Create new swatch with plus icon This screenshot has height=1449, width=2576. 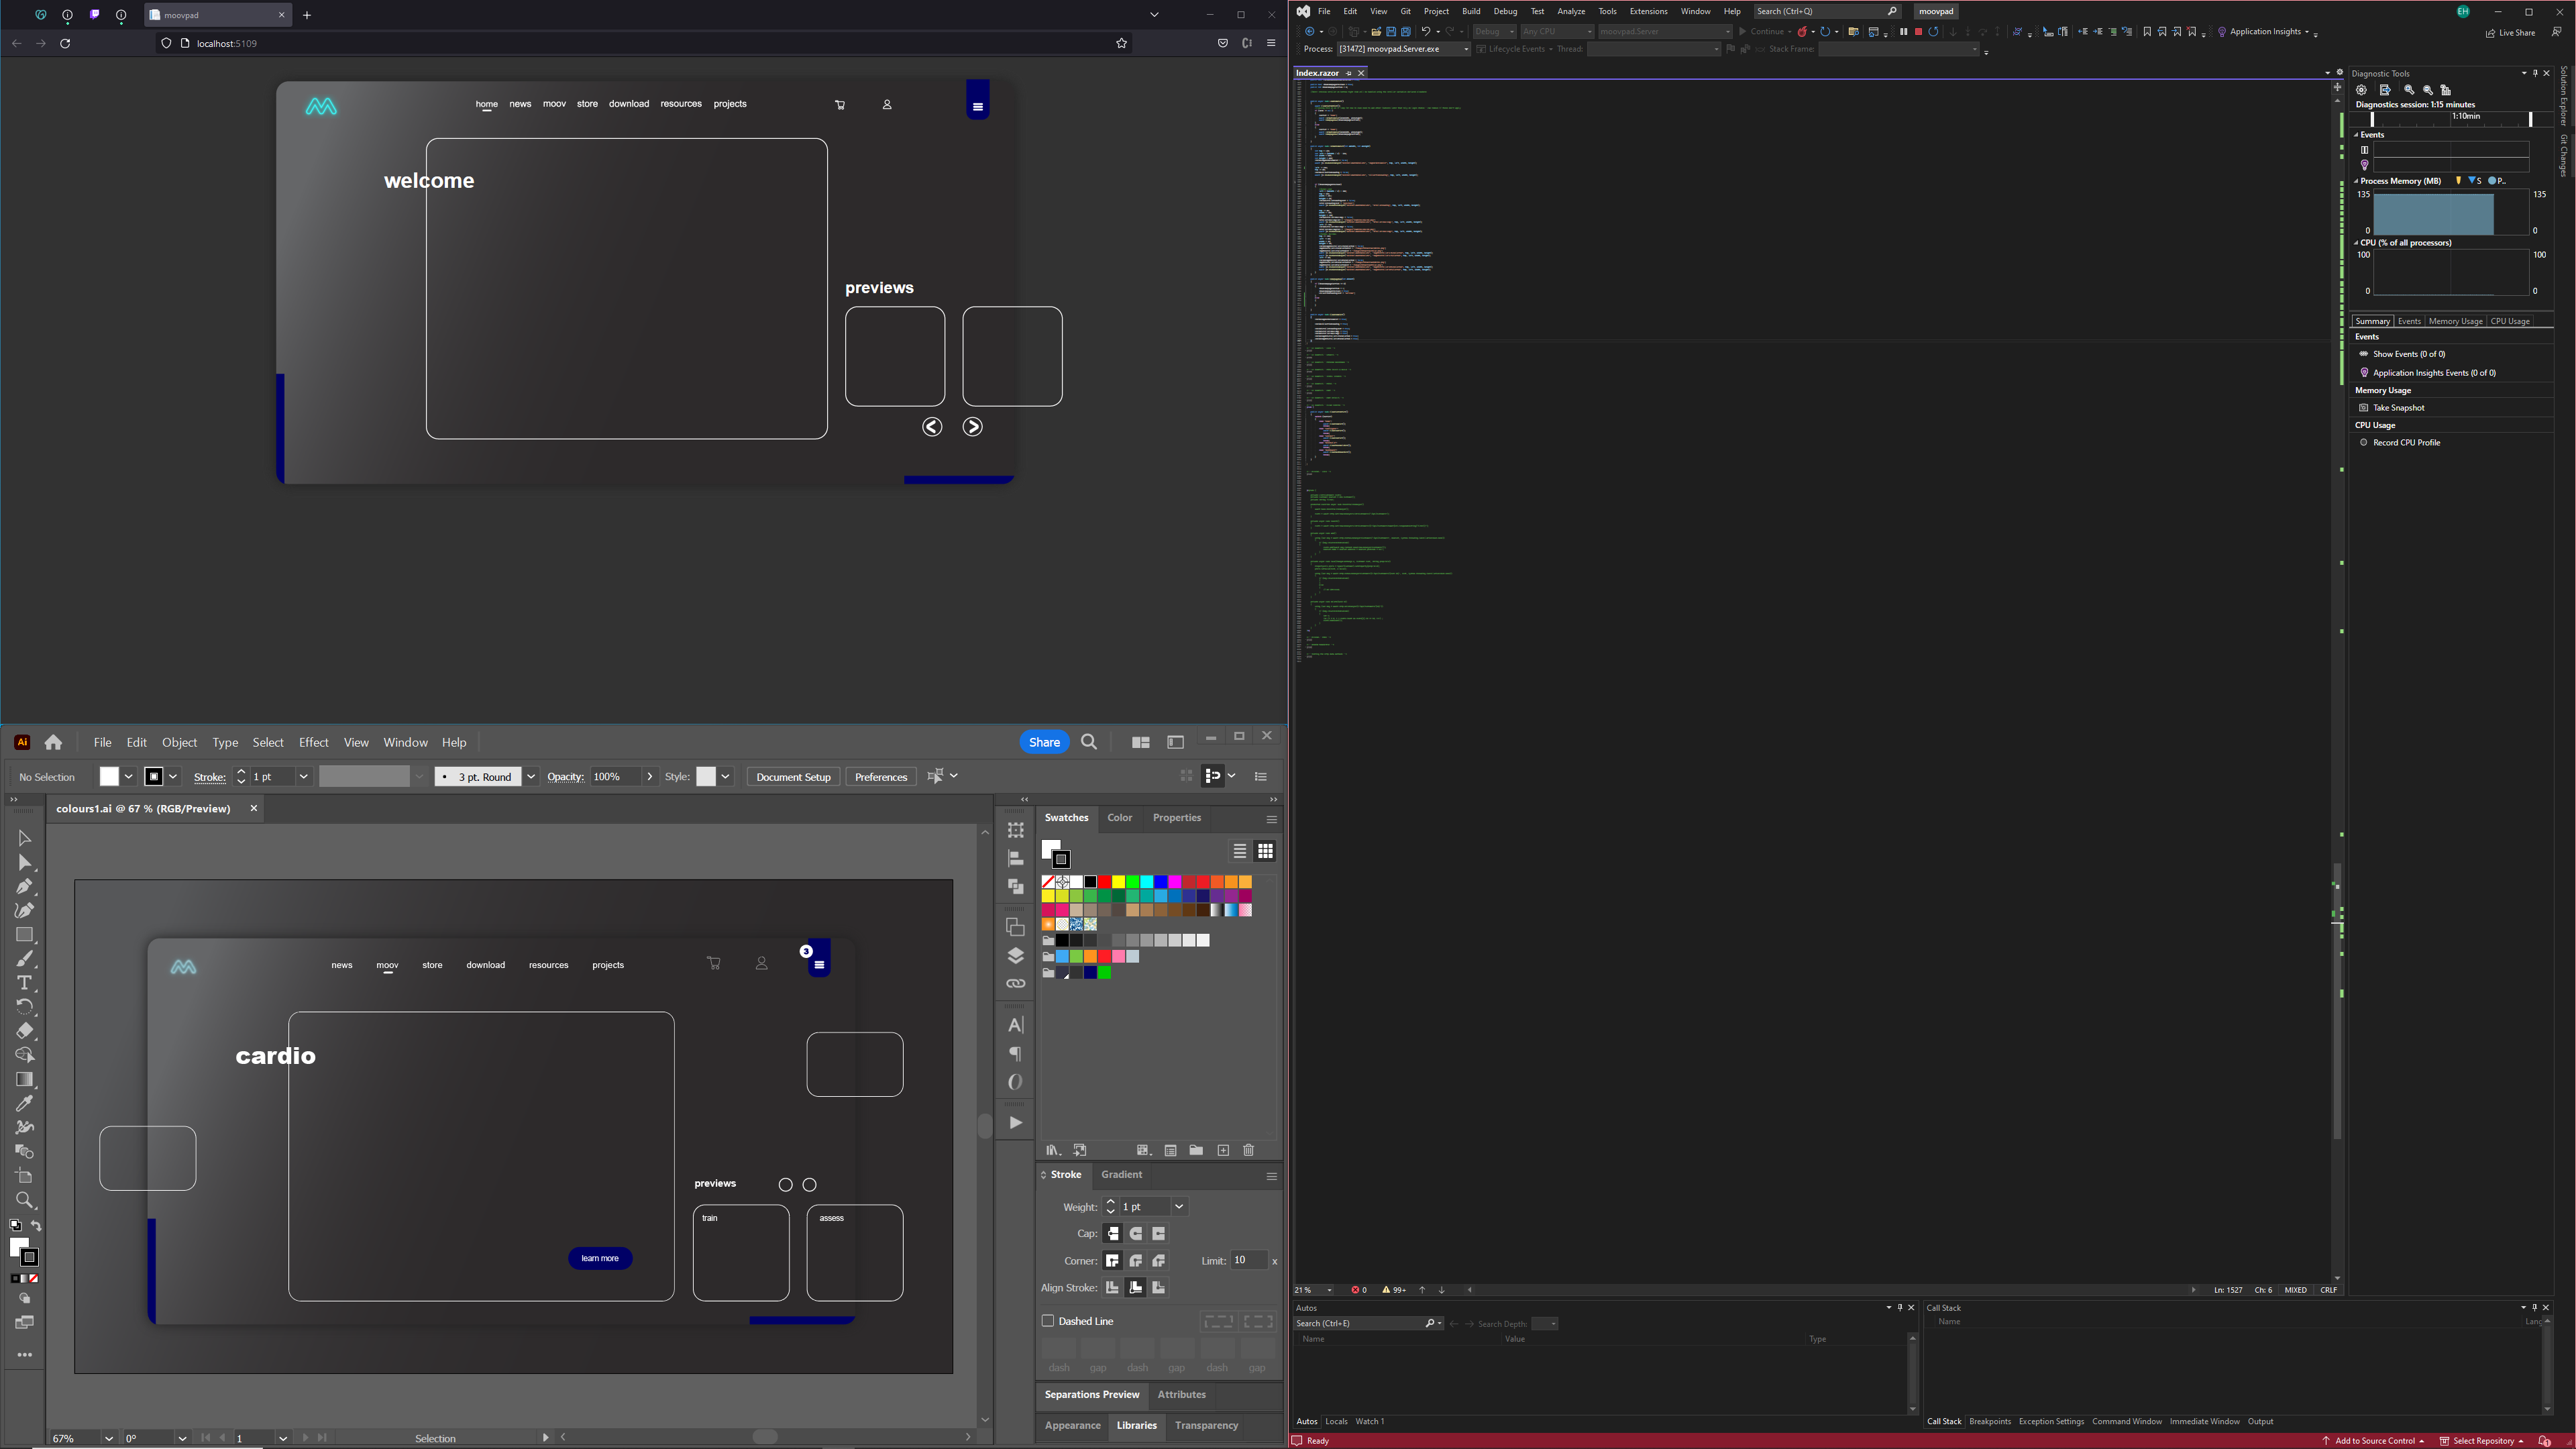1223,1150
